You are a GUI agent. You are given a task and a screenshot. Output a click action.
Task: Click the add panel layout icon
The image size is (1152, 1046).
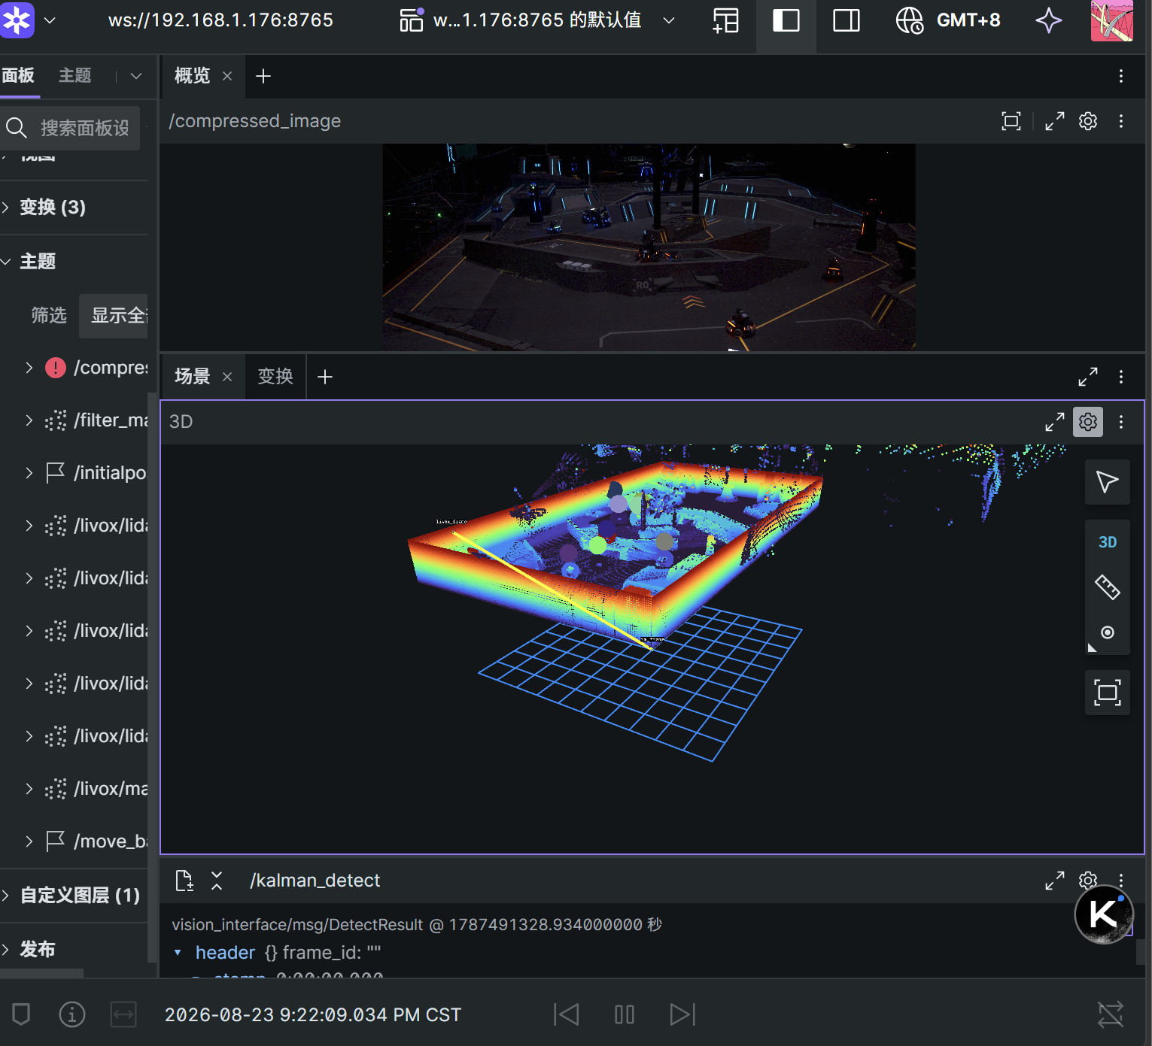pyautogui.click(x=725, y=20)
